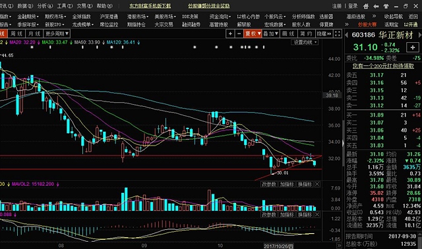Go to previous stock with left arrow
This screenshot has height=249, width=422.
coord(347,35)
